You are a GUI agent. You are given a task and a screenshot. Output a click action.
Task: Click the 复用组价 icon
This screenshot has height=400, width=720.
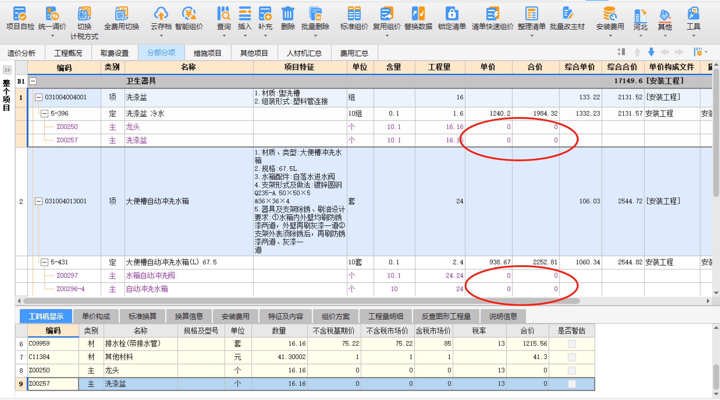coord(387,14)
